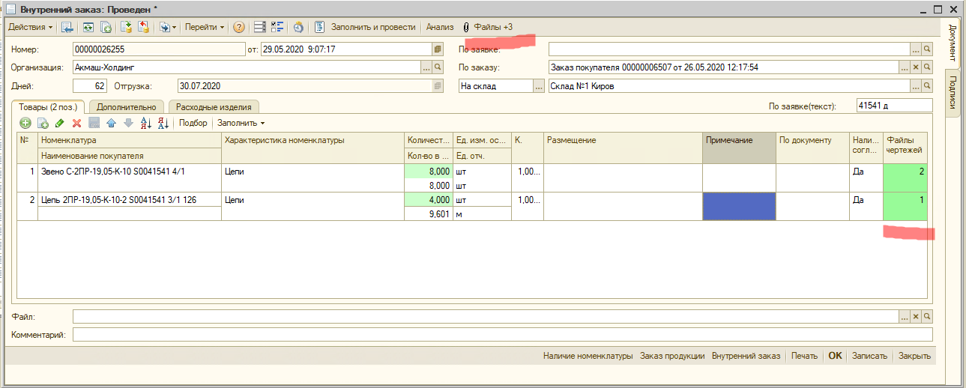
Task: Open selection list for По заявке field
Action: click(x=915, y=49)
